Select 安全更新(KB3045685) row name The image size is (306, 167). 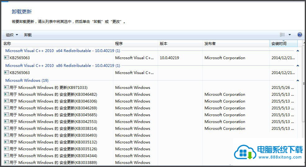(x=53, y=115)
